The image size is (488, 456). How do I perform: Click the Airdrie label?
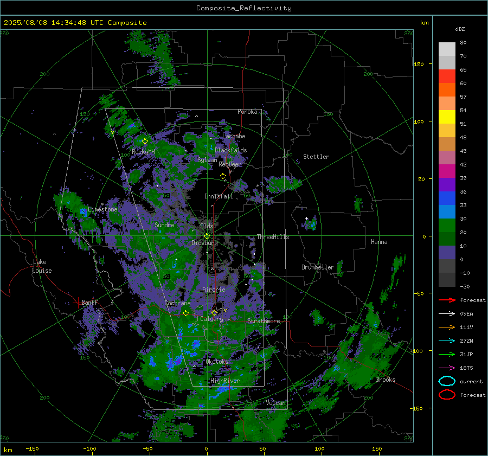click(214, 290)
